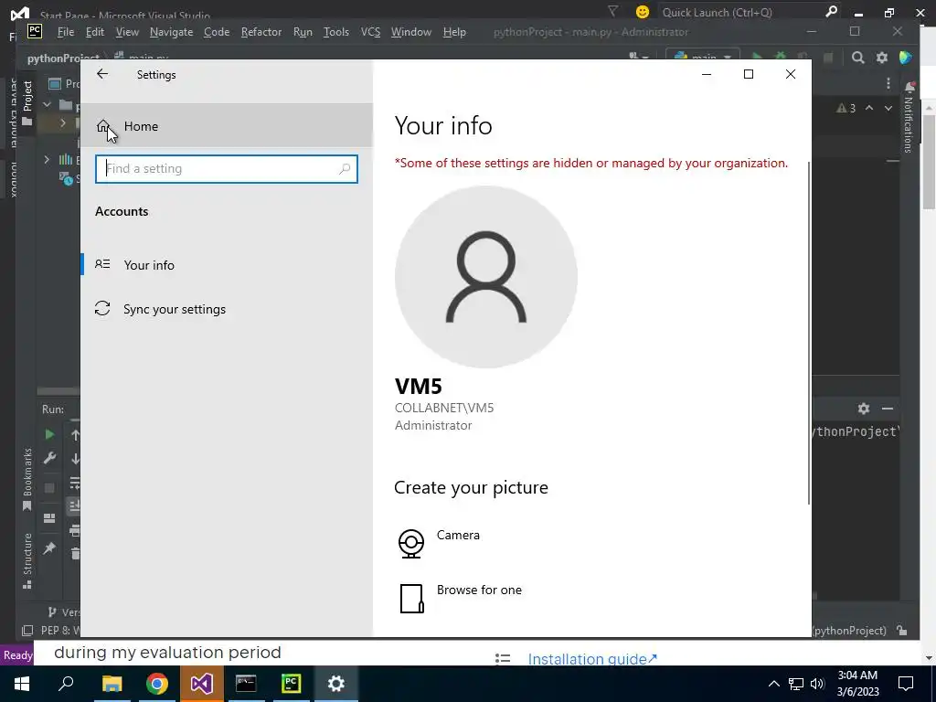Pin the Run tab with pin icon
The height and width of the screenshot is (702, 936).
coord(49,548)
